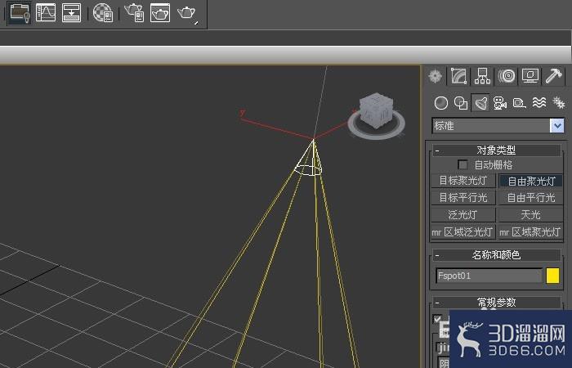
Task: Open the Rendered Frame Window icon
Action: coord(160,13)
